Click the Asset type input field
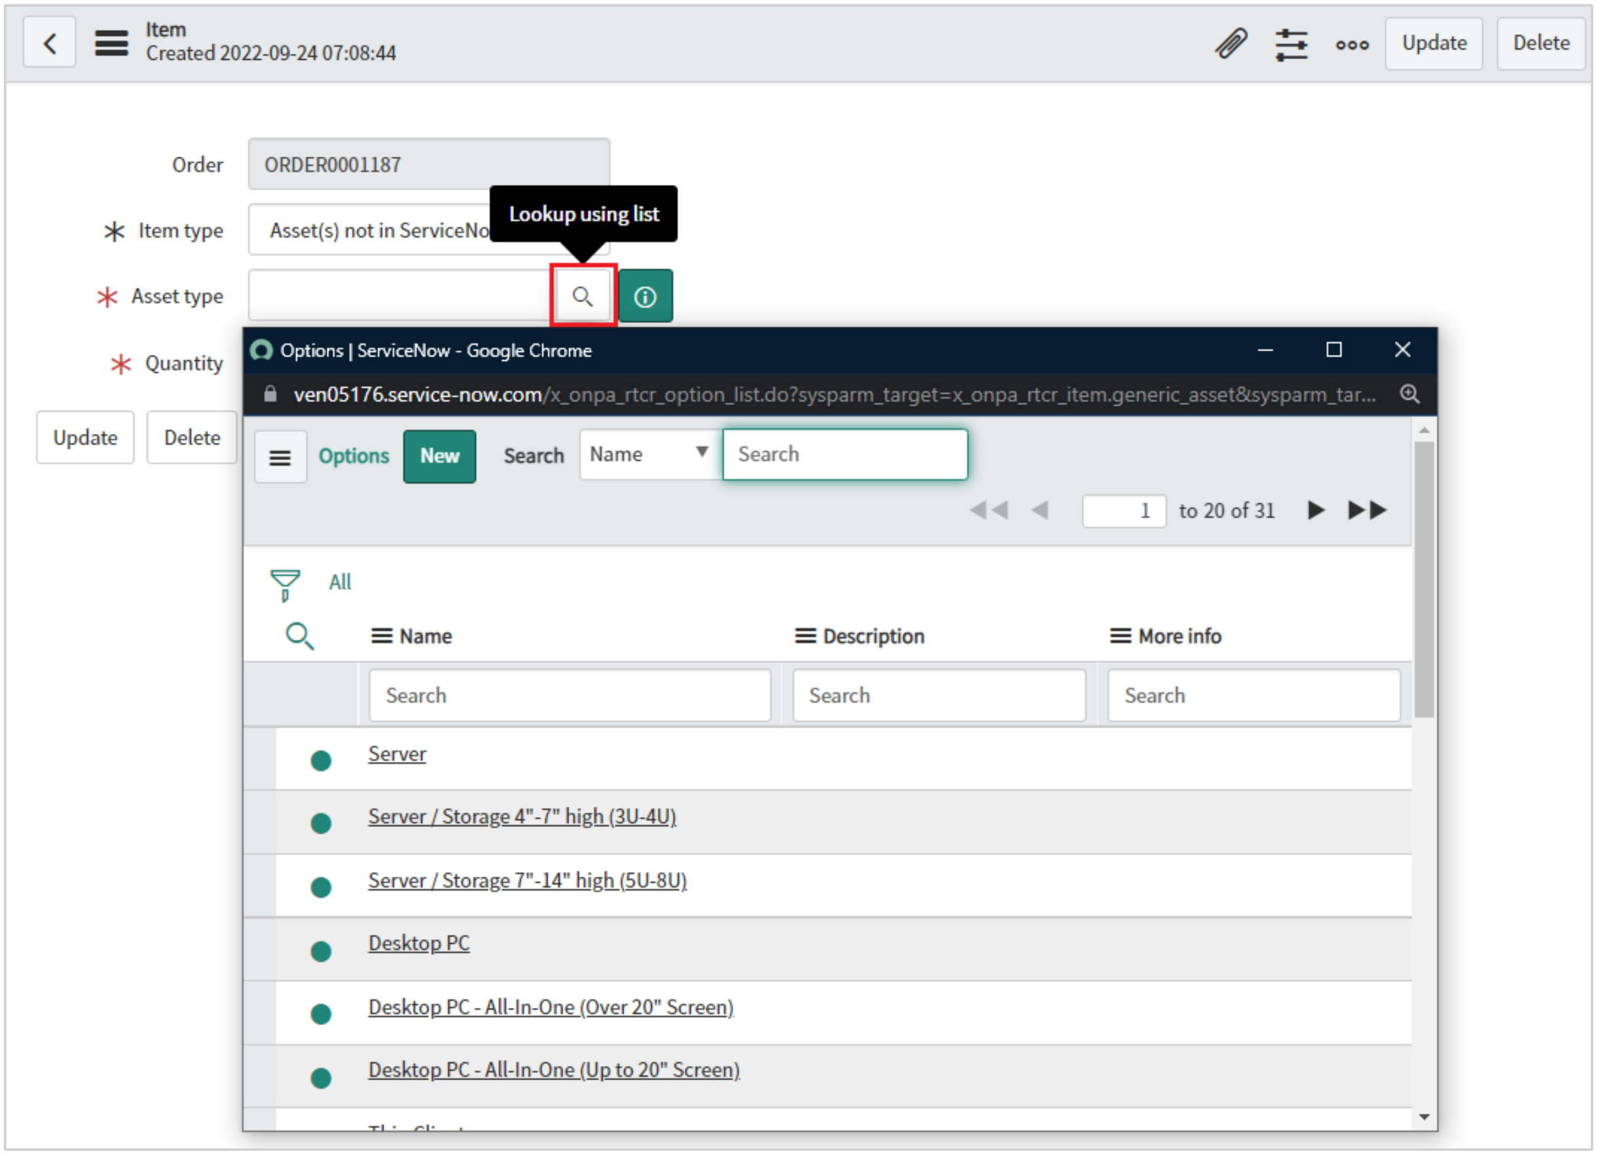The image size is (1598, 1159). (x=399, y=295)
